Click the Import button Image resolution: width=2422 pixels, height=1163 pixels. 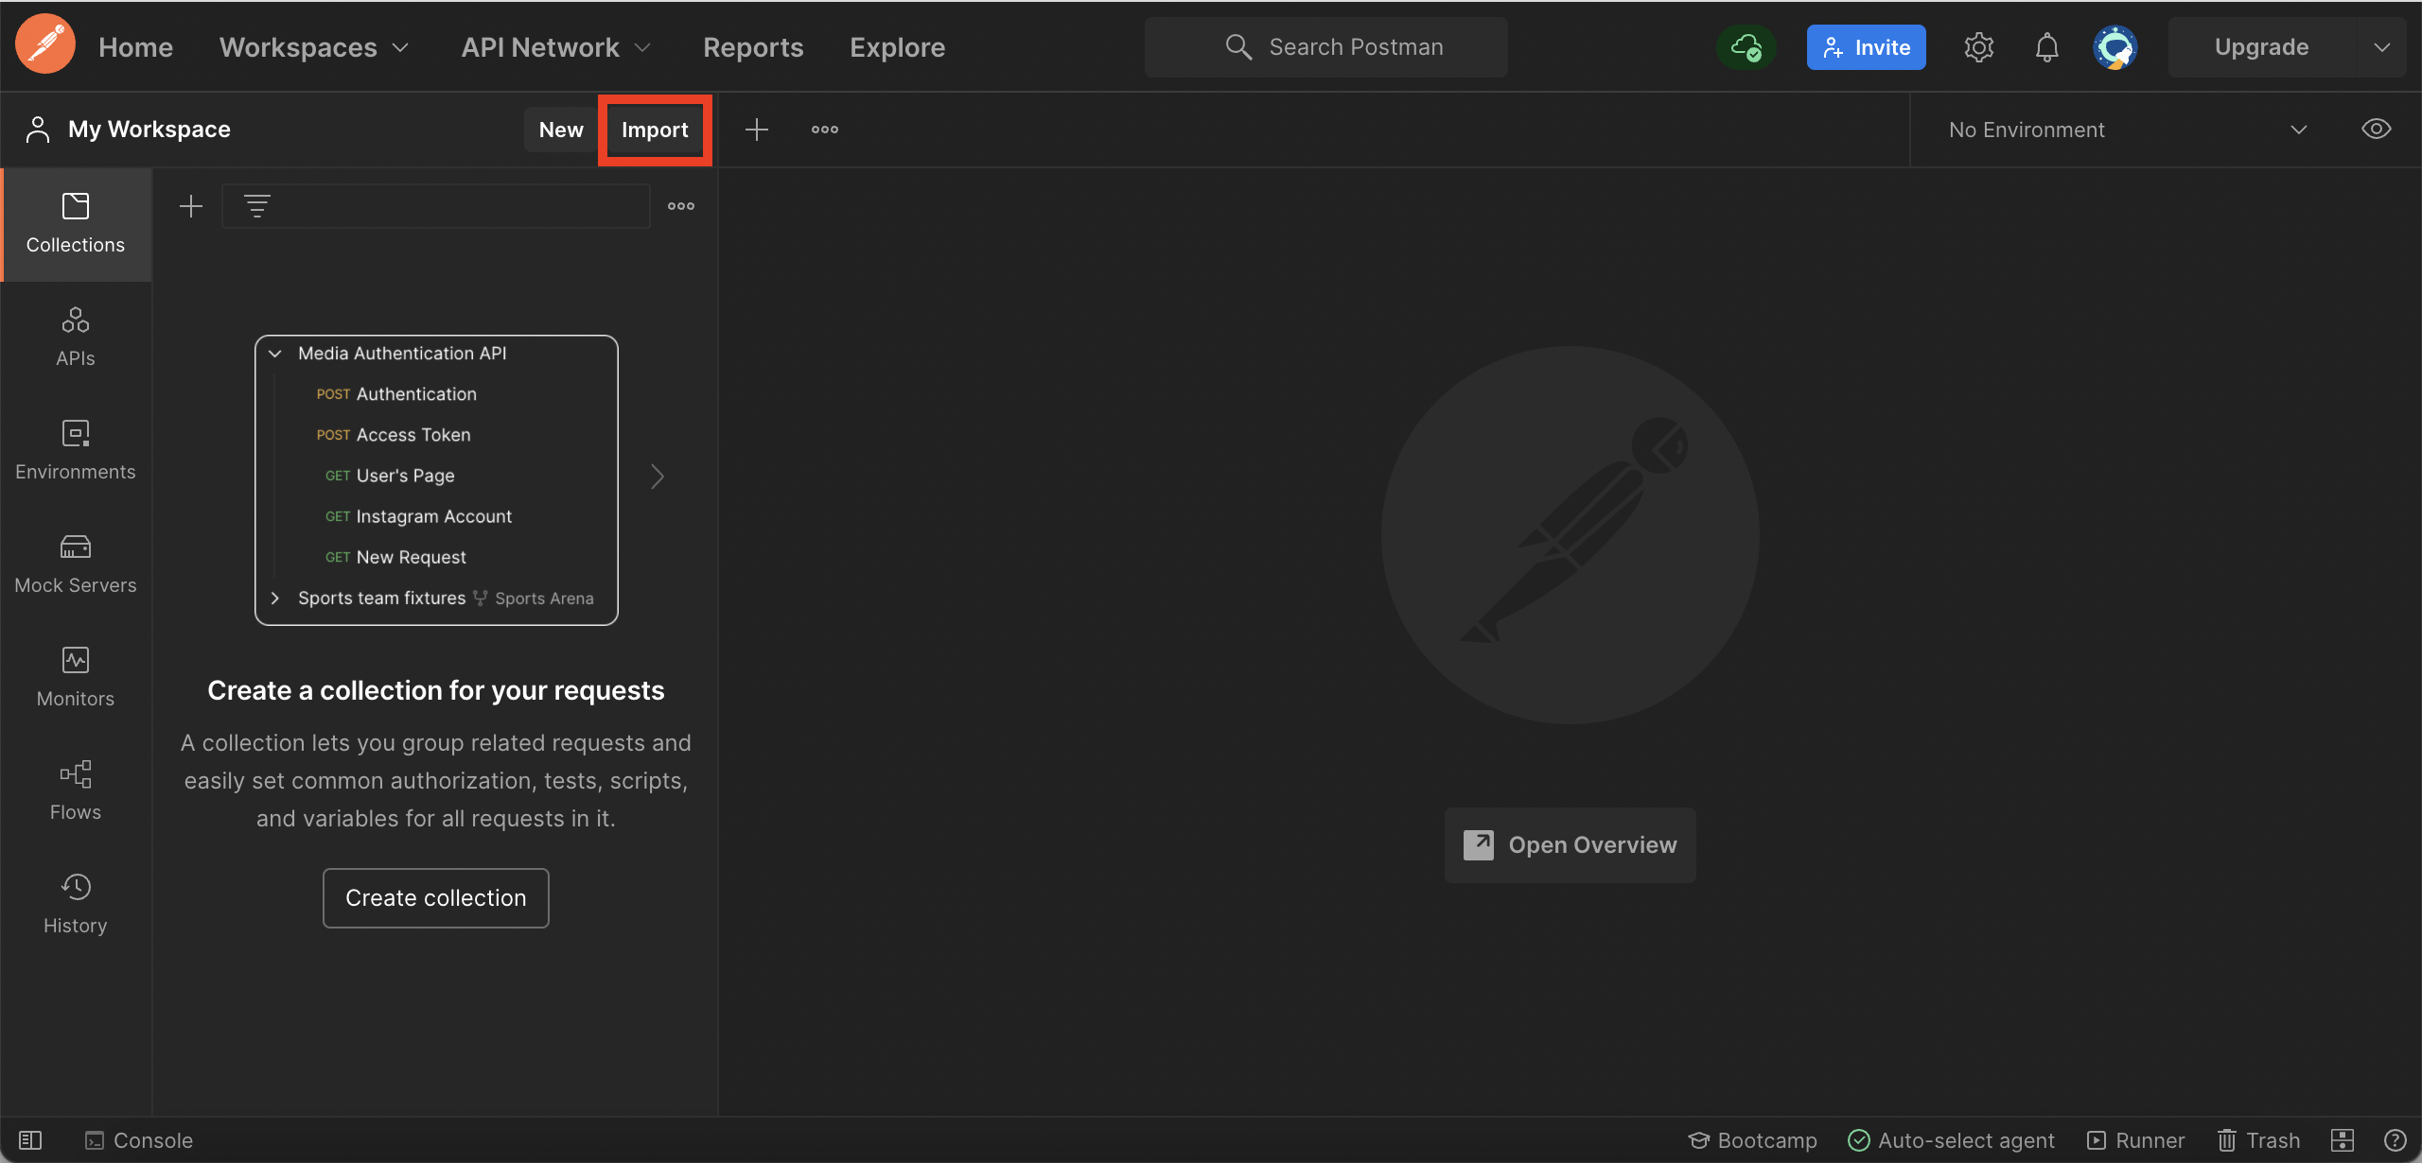point(655,130)
